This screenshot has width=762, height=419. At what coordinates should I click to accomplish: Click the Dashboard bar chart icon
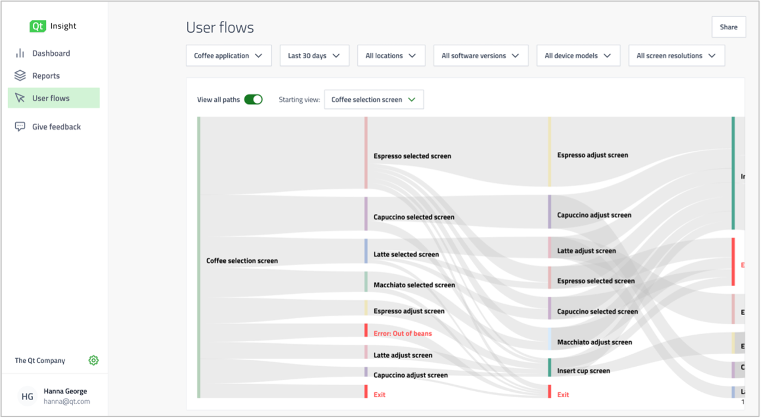coord(20,53)
